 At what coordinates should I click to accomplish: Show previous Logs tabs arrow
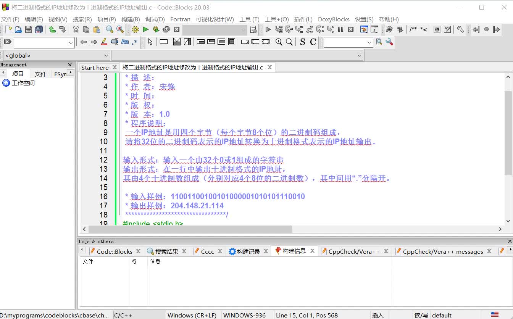(82, 250)
